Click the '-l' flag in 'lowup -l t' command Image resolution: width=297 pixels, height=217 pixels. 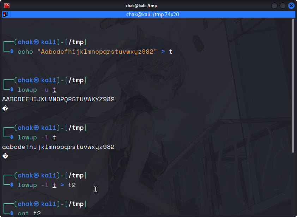point(44,137)
